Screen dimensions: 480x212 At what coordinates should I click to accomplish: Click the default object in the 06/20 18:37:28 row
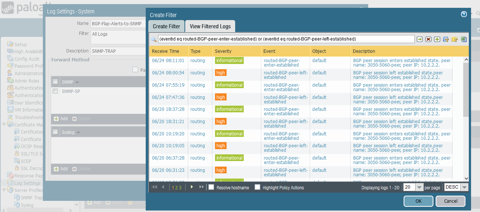point(319,109)
